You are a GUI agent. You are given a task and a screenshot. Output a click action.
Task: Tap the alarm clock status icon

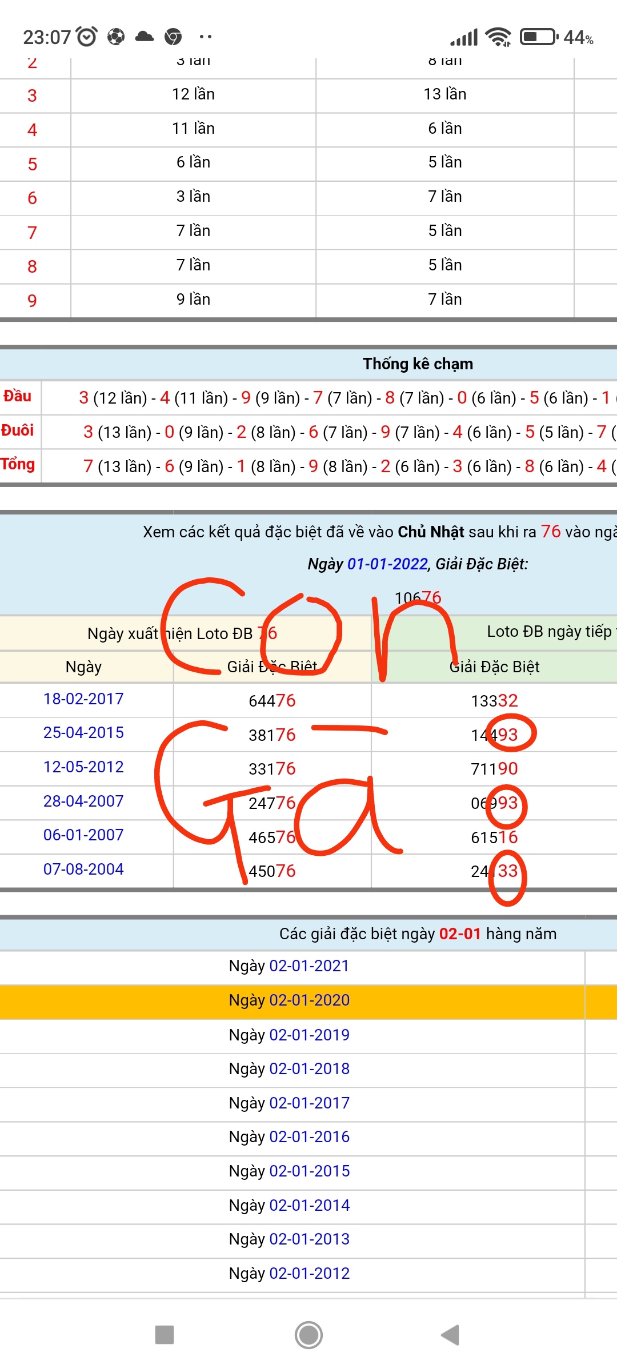click(87, 37)
